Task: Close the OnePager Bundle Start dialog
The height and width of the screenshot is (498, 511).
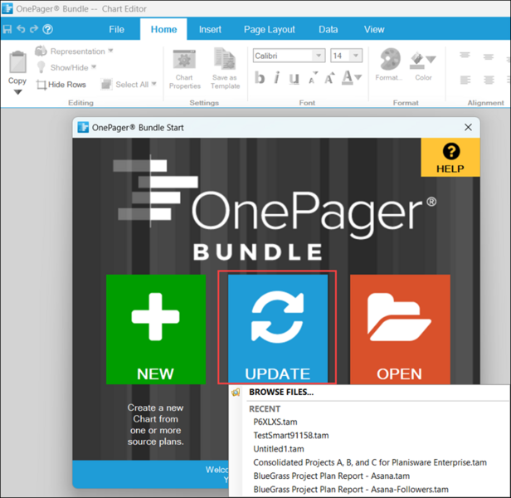Action: pyautogui.click(x=468, y=127)
